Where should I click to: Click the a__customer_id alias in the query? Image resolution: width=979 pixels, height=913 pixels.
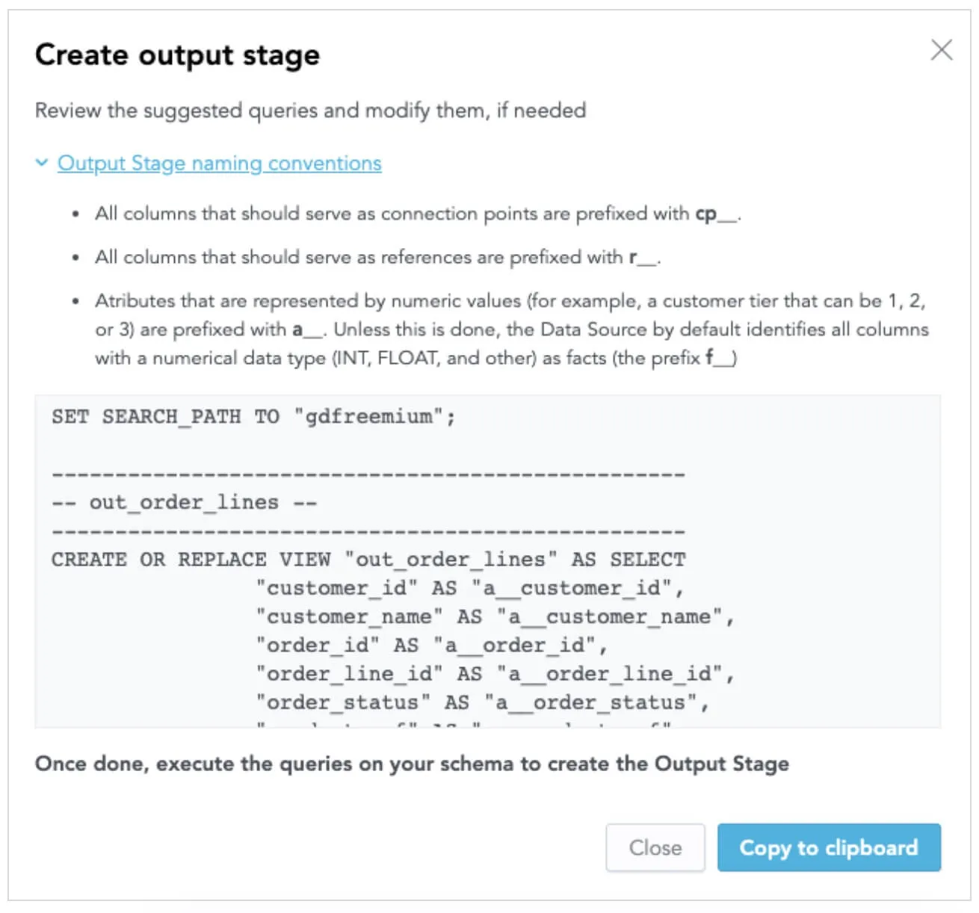(x=572, y=588)
